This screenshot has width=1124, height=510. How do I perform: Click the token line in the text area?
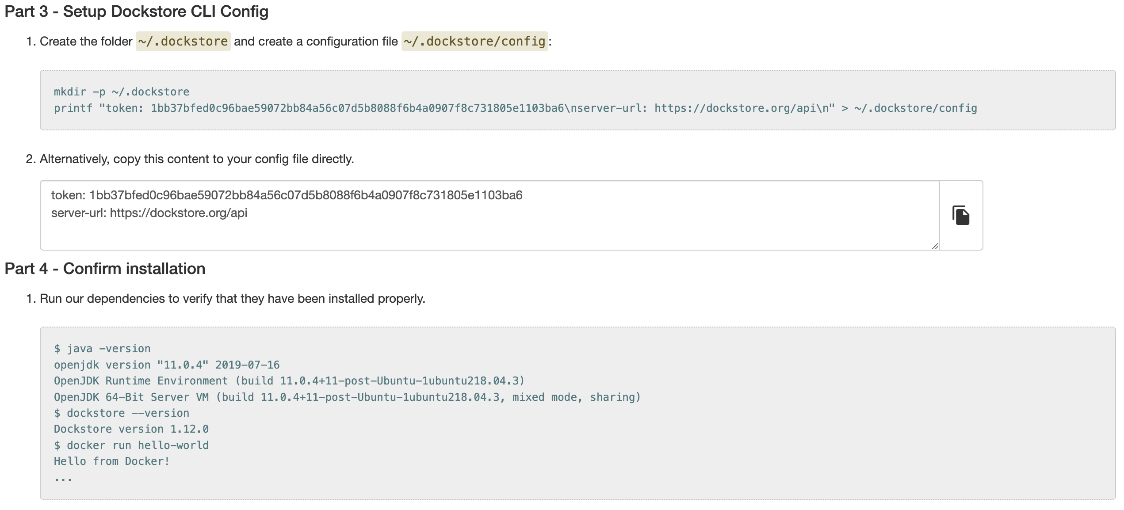click(x=287, y=195)
